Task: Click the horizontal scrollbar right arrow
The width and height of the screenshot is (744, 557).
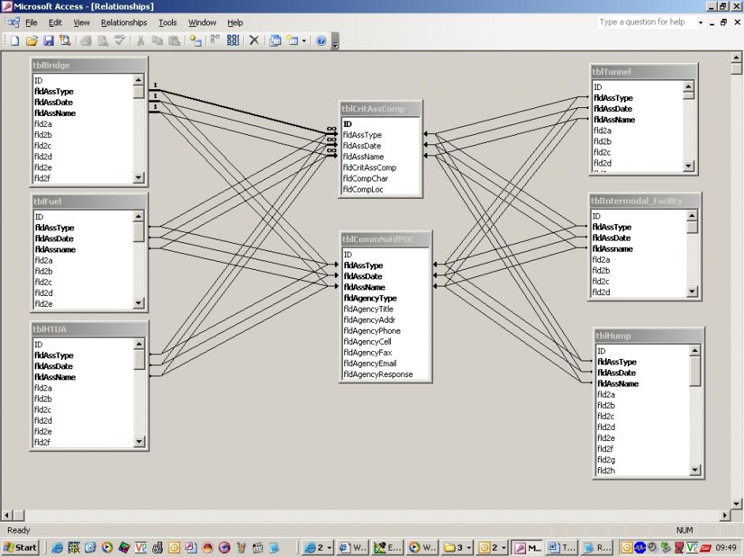Action: [725, 515]
